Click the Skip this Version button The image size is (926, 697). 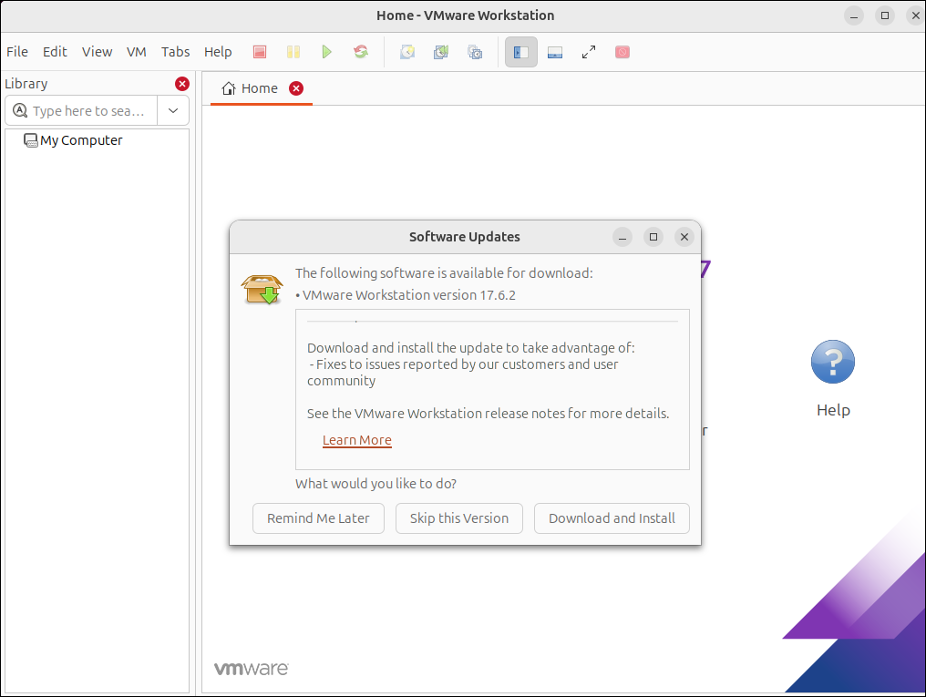[x=458, y=518]
